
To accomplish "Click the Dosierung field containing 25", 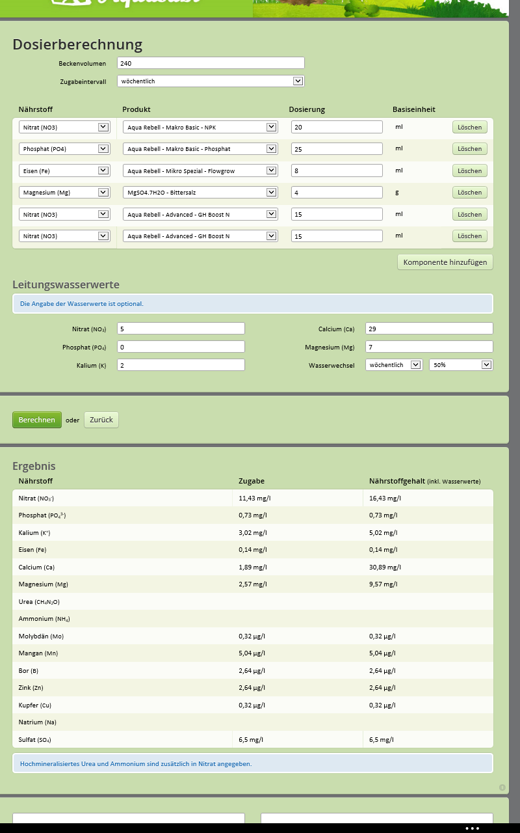I will pos(337,149).
